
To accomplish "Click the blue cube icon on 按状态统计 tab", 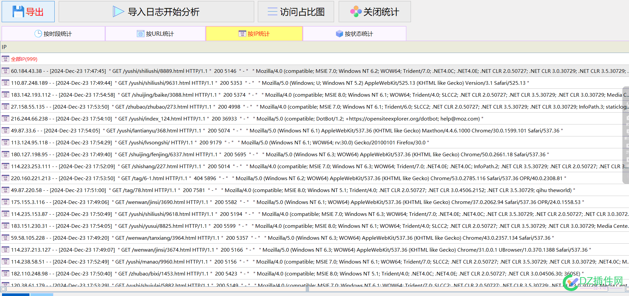I will 339,34.
